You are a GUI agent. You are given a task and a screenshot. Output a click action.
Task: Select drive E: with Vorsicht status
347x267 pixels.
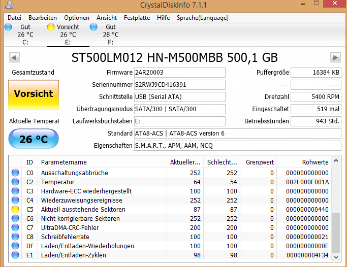68,35
